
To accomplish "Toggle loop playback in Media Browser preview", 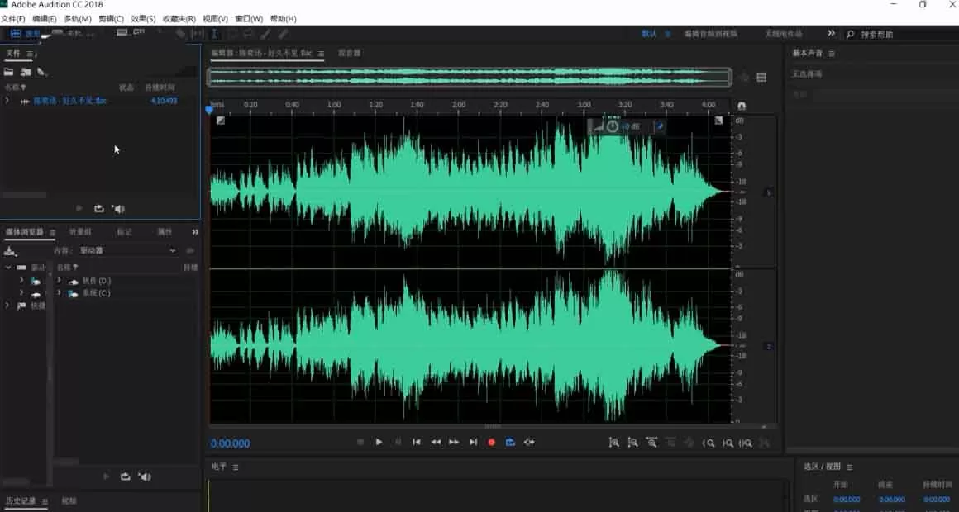I will pyautogui.click(x=126, y=476).
